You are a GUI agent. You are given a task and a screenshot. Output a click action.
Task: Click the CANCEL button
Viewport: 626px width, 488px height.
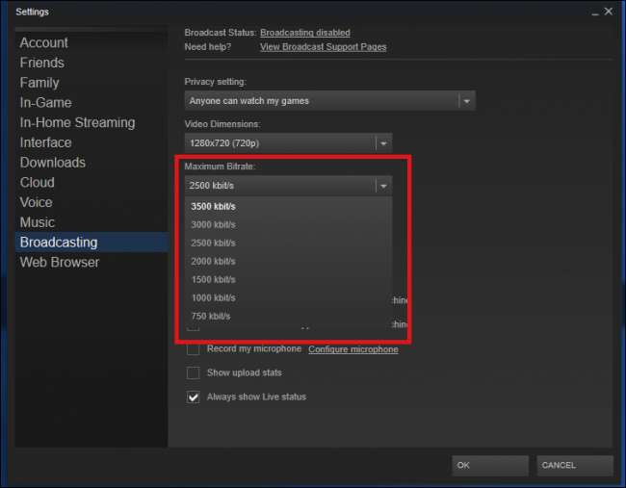(x=575, y=465)
